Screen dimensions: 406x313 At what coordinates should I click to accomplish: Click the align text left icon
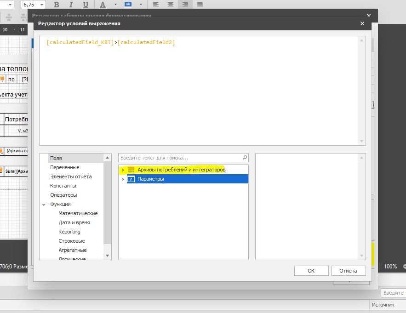point(156,5)
